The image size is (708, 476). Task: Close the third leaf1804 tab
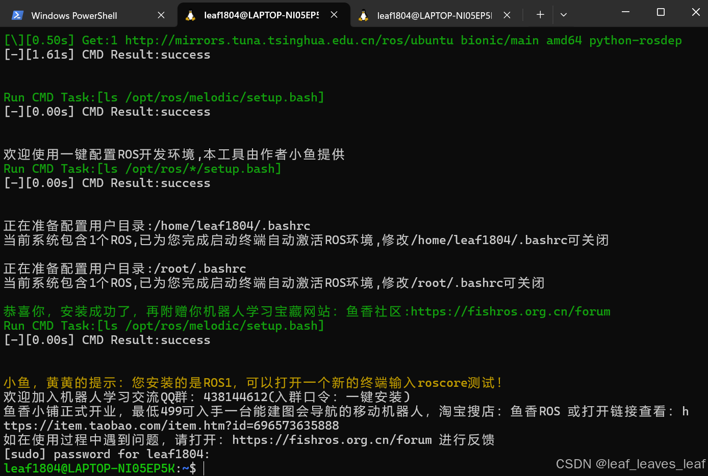click(x=507, y=15)
